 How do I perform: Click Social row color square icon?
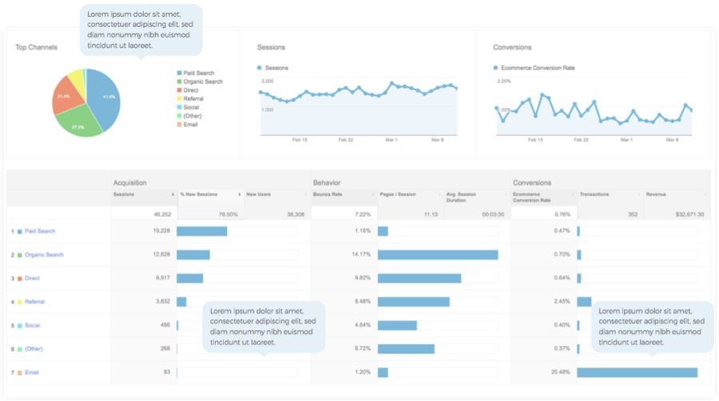point(20,326)
